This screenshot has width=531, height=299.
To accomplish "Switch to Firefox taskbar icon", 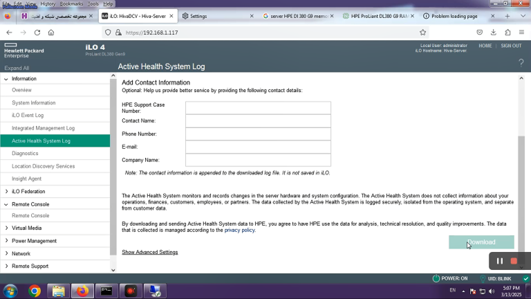I will pos(82,291).
